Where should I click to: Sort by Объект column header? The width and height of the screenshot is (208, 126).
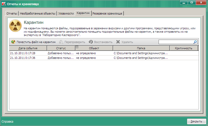(94, 48)
